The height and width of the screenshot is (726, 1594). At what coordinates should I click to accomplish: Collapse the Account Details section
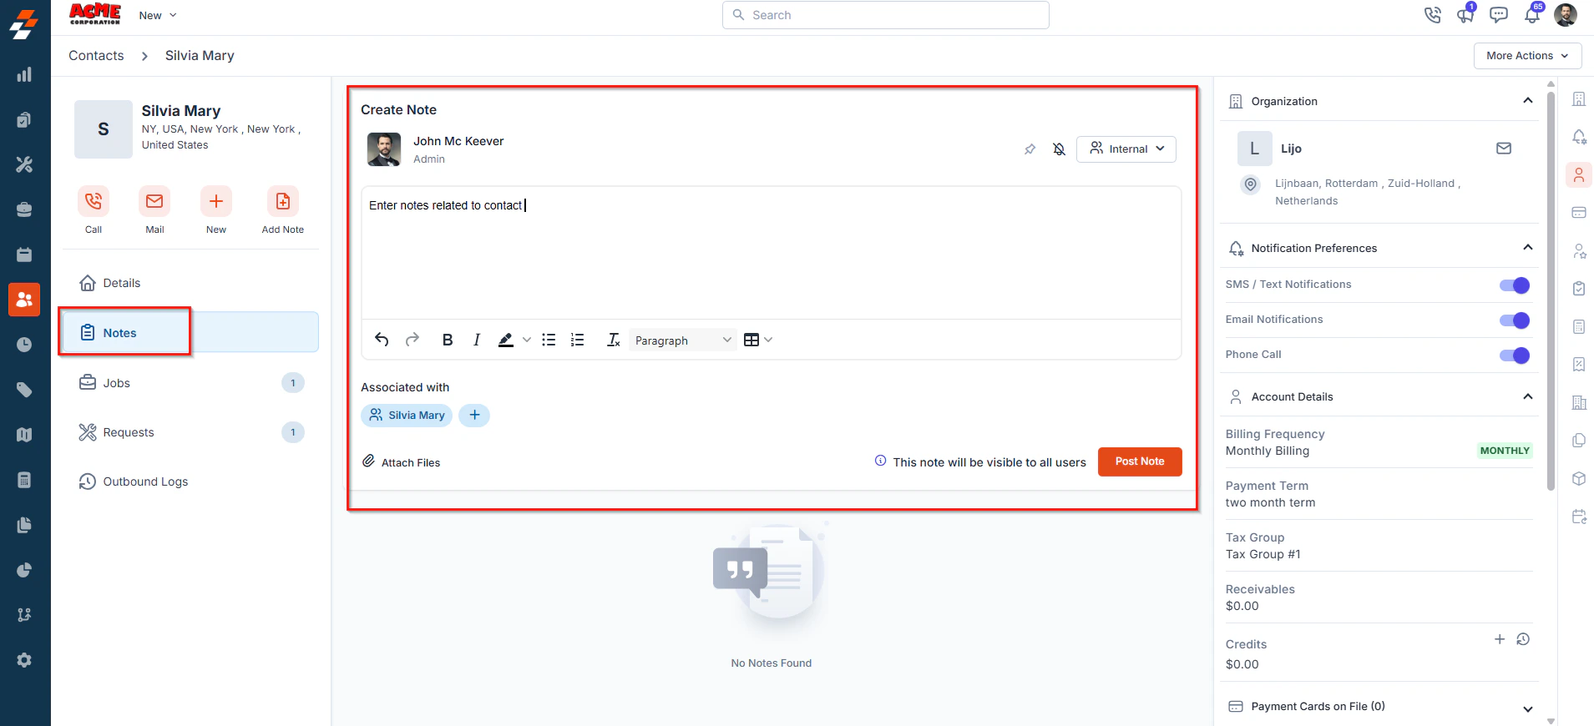click(x=1527, y=396)
